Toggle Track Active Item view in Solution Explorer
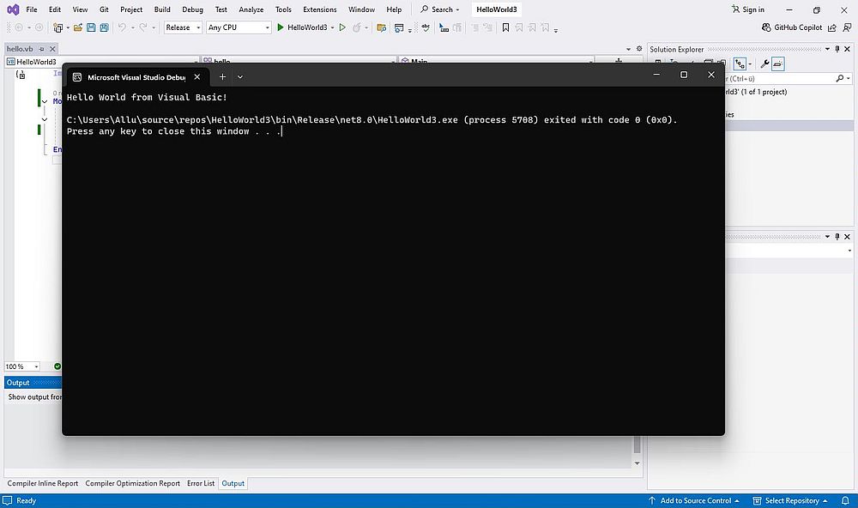 click(740, 64)
